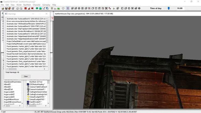201x113 pixels.
Task: Click the navmesh toolbar icon labeled W
Action: tap(133, 8)
